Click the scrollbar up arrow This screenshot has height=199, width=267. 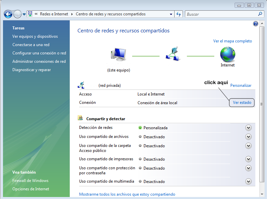[x=262, y=23]
